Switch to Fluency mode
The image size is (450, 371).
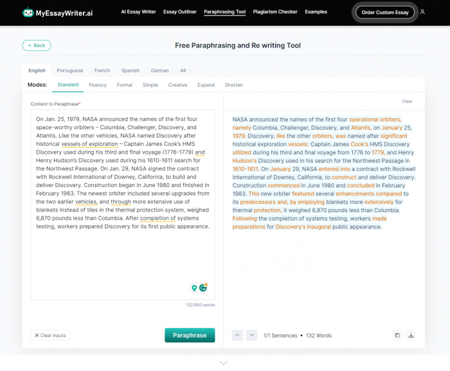pyautogui.click(x=98, y=85)
